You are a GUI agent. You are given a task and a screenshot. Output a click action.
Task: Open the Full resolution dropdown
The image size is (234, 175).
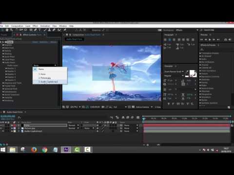click(120, 107)
